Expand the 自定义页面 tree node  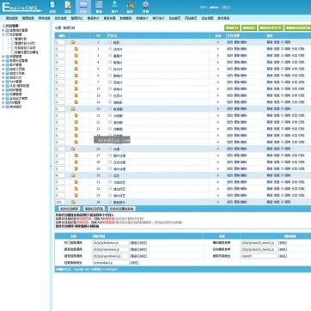coord(3,69)
